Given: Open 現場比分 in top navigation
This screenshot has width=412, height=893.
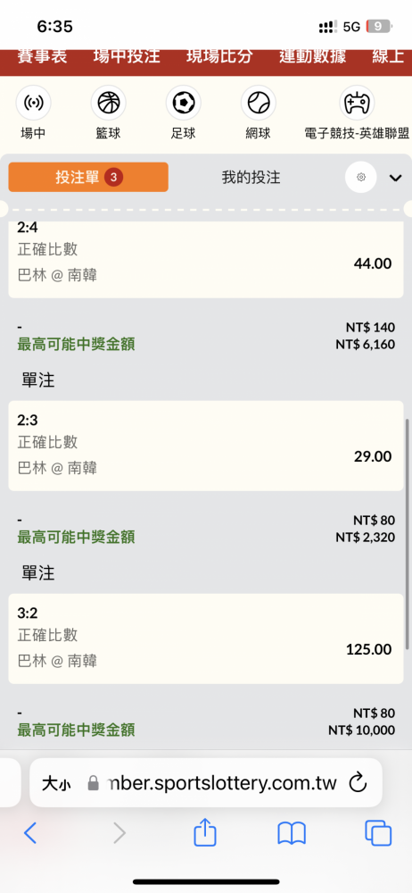Looking at the screenshot, I should (x=219, y=57).
